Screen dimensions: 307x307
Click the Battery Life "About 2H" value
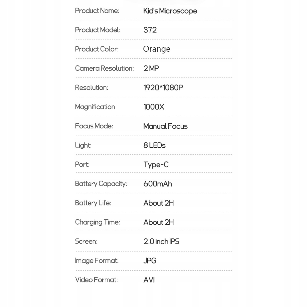(158, 203)
